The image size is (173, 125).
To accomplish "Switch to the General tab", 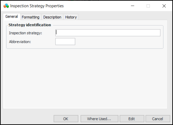I will click(x=12, y=17).
